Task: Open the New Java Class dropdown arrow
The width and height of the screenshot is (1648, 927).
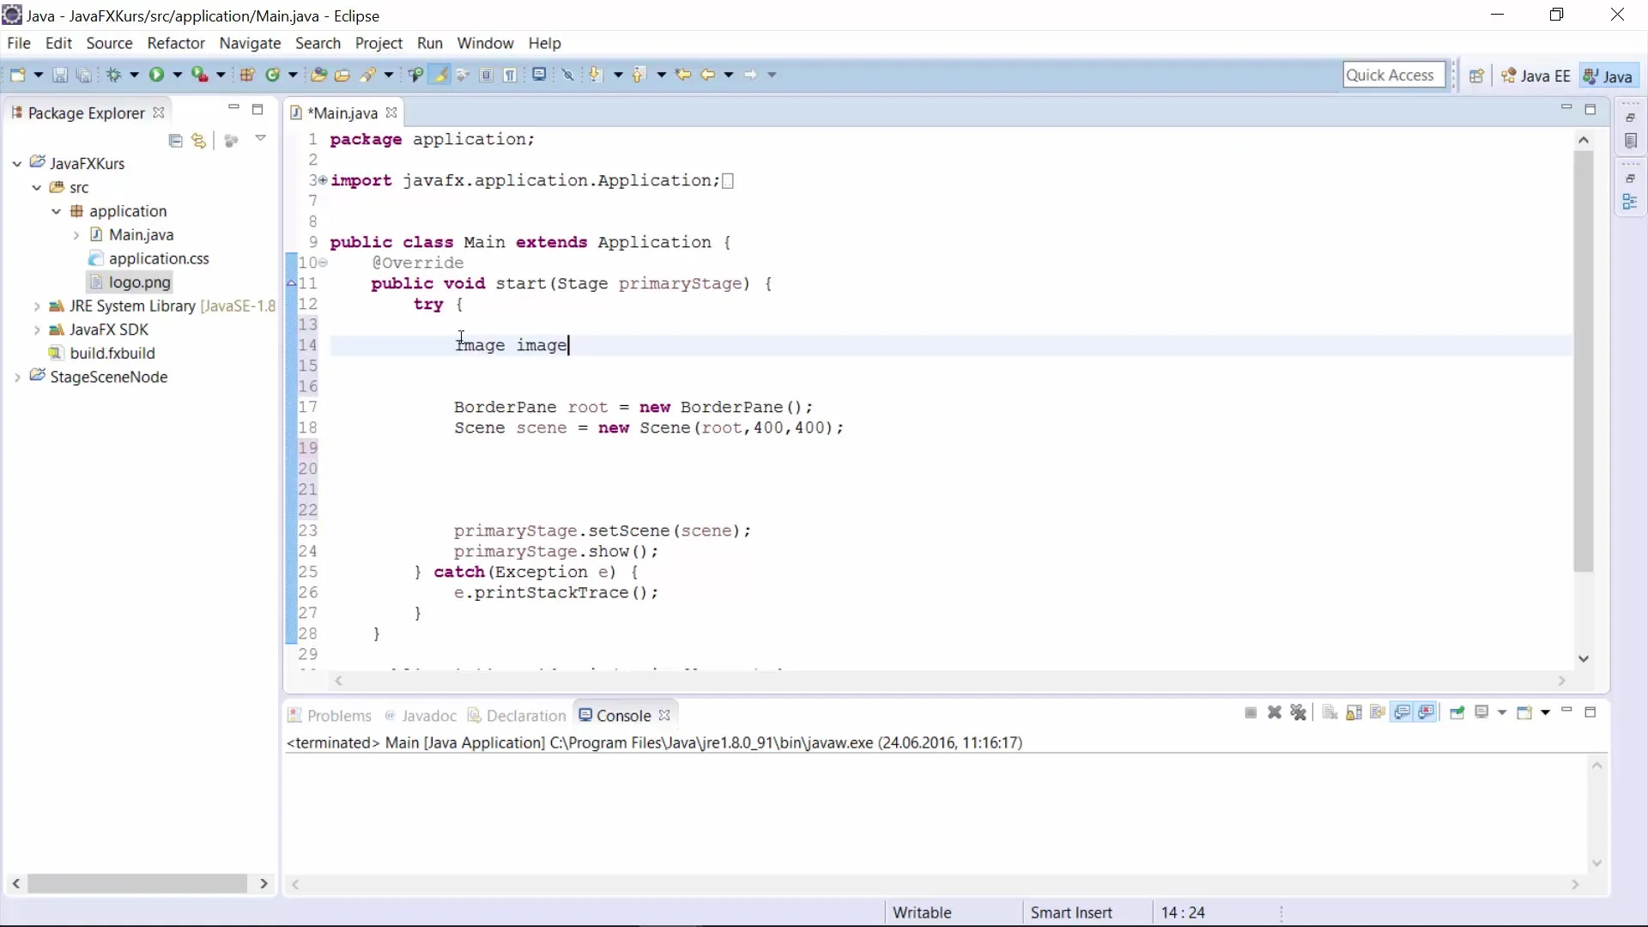Action: [x=293, y=76]
